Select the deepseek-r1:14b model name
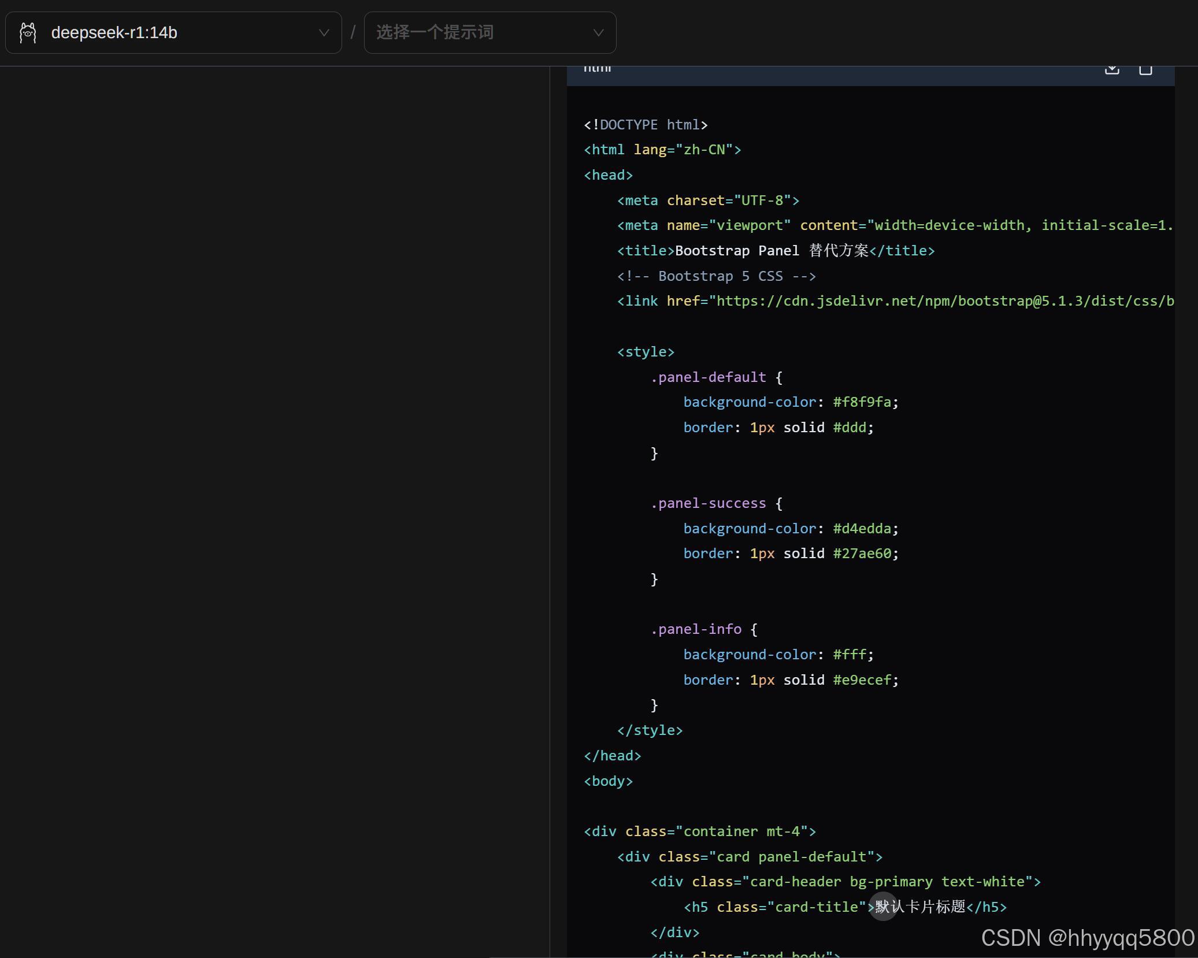 point(114,33)
